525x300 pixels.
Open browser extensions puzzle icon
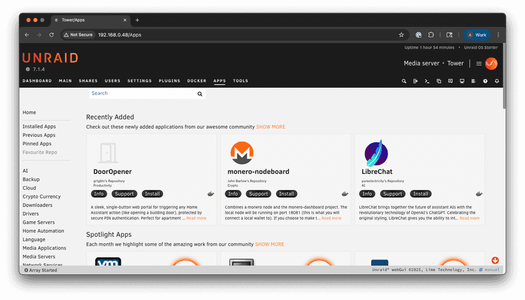(431, 35)
